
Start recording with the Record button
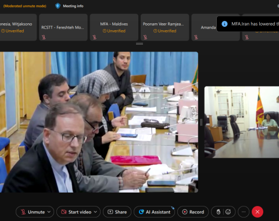pyautogui.click(x=193, y=212)
